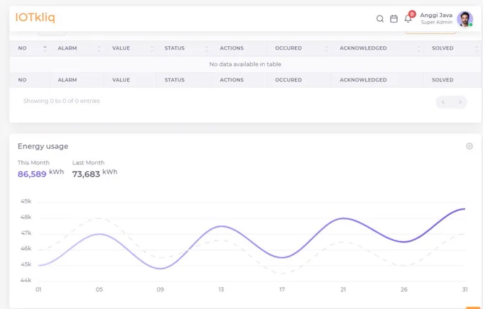The image size is (483, 309).
Task: Open the notifications bell icon
Action: (408, 18)
